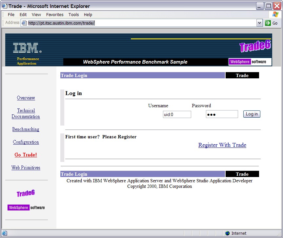Click the 'Password' label

[x=201, y=106]
